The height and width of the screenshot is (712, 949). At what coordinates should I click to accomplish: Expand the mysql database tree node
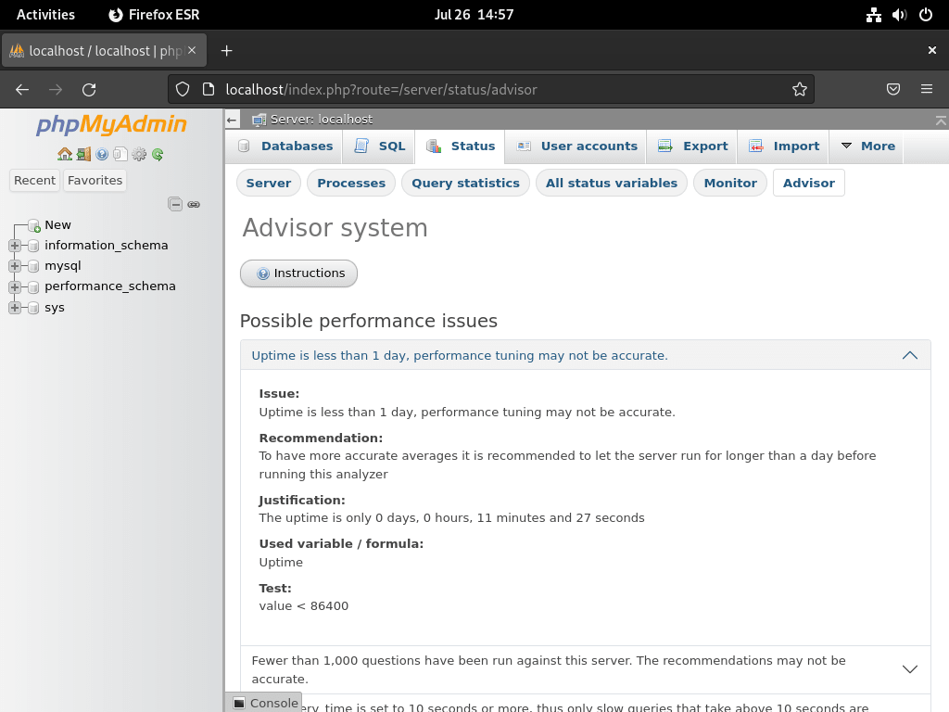pyautogui.click(x=14, y=266)
